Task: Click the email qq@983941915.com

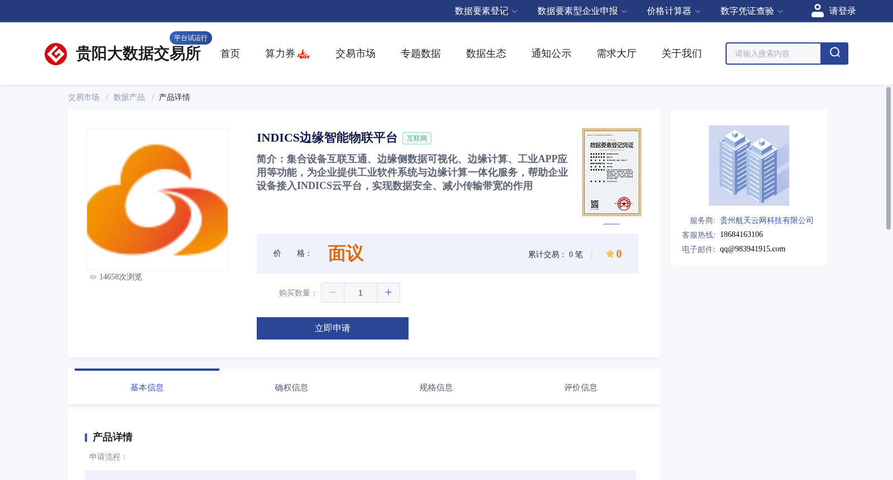Action: coord(752,249)
